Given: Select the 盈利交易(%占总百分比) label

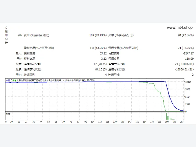Looking at the screenshot, I should point(39,48).
